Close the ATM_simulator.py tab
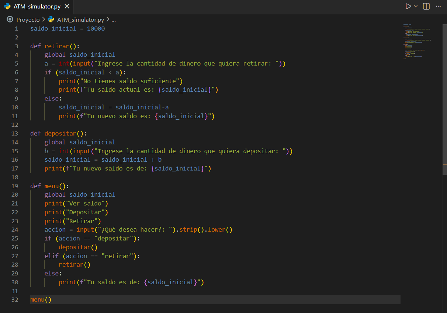Screen dimensions: 447x313 click(x=67, y=7)
